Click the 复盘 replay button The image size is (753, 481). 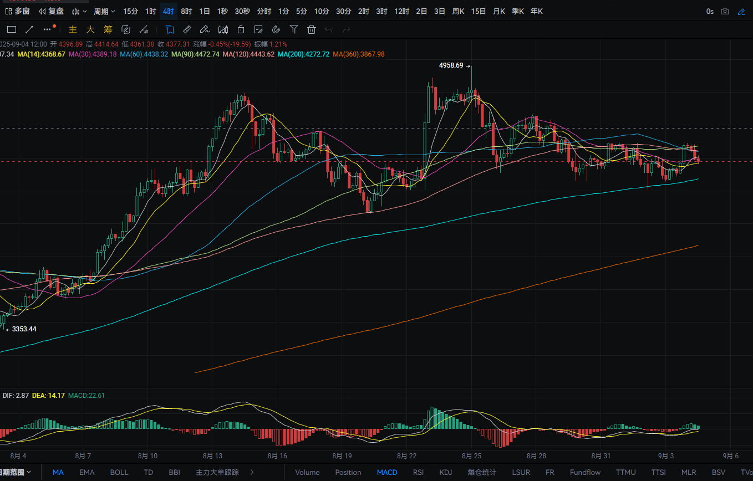coord(52,11)
